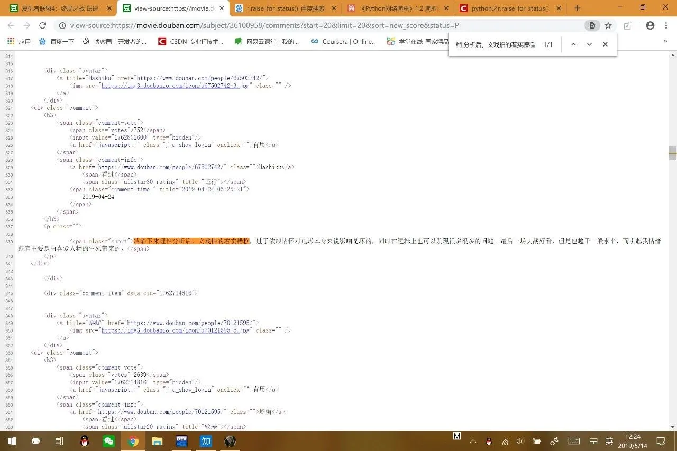The width and height of the screenshot is (677, 451).
Task: Open QQ penguin from the taskbar
Action: [84, 441]
